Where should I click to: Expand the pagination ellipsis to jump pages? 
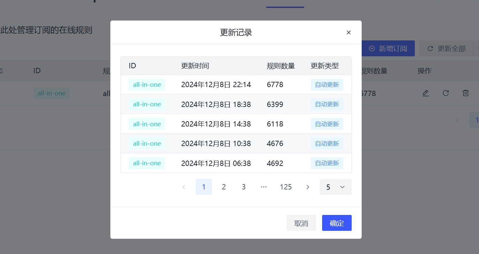264,187
